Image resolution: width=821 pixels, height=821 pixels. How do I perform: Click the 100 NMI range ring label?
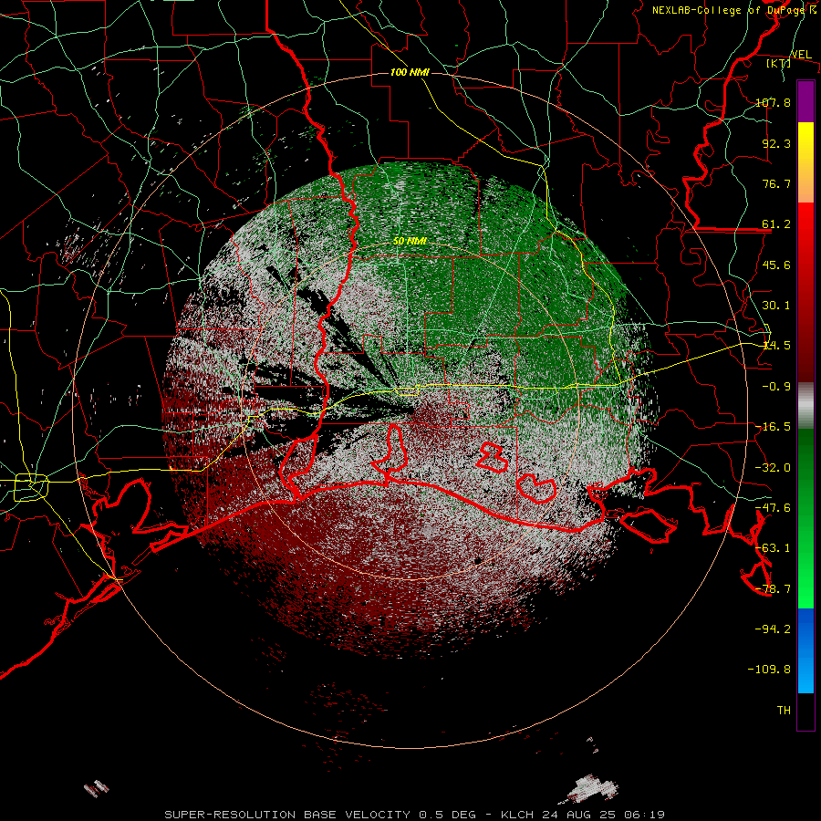tap(410, 72)
